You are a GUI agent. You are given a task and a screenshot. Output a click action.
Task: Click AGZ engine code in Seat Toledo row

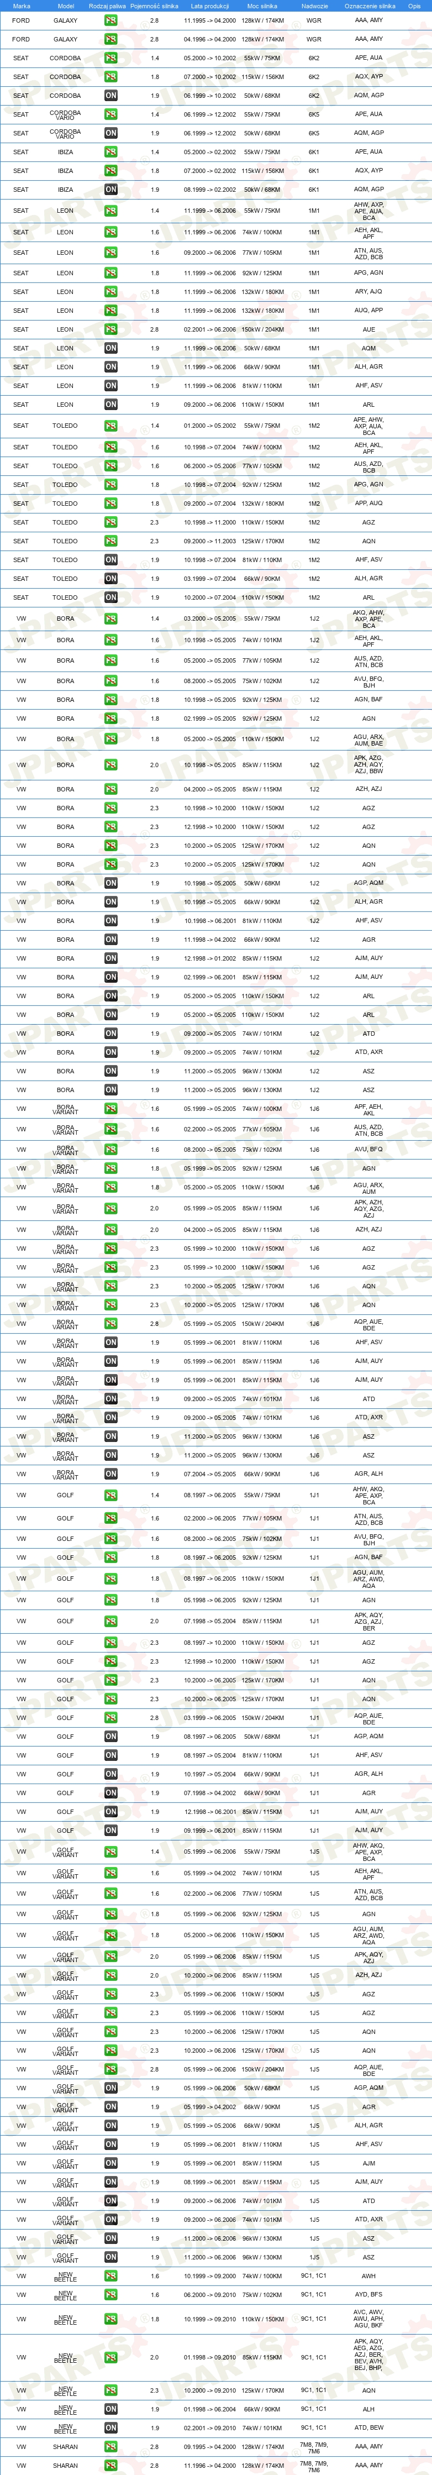(368, 523)
